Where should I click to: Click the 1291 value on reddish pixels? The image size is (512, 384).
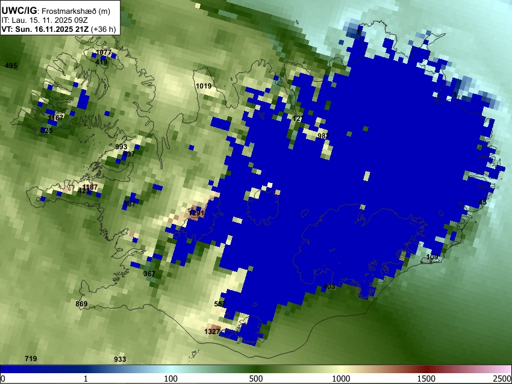click(x=196, y=214)
